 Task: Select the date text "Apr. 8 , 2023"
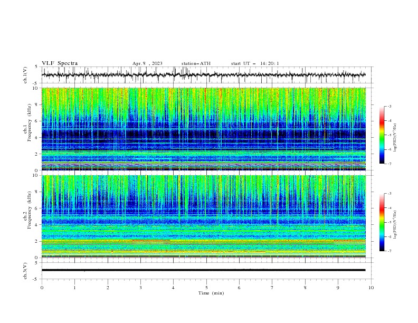[x=147, y=63]
